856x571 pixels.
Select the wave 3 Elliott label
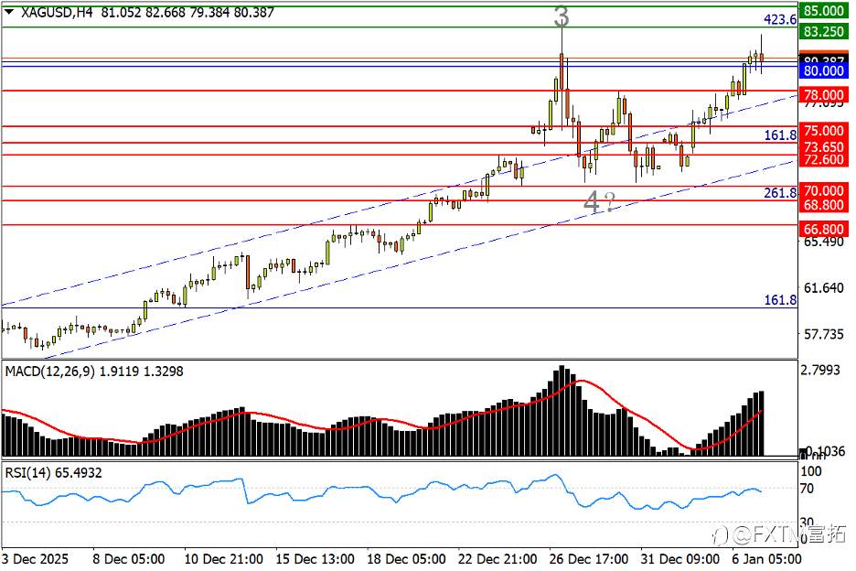pos(562,16)
